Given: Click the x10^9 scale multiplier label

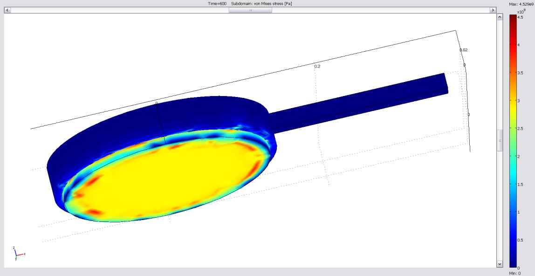Looking at the screenshot, I should 521,12.
